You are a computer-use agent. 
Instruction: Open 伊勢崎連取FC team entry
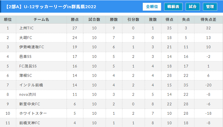point(32,47)
